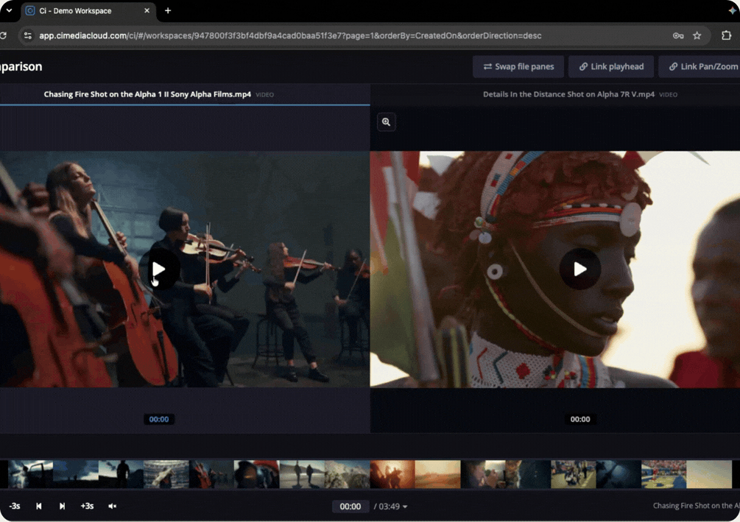
Task: Open the browser extensions puzzle icon
Action: (x=726, y=35)
